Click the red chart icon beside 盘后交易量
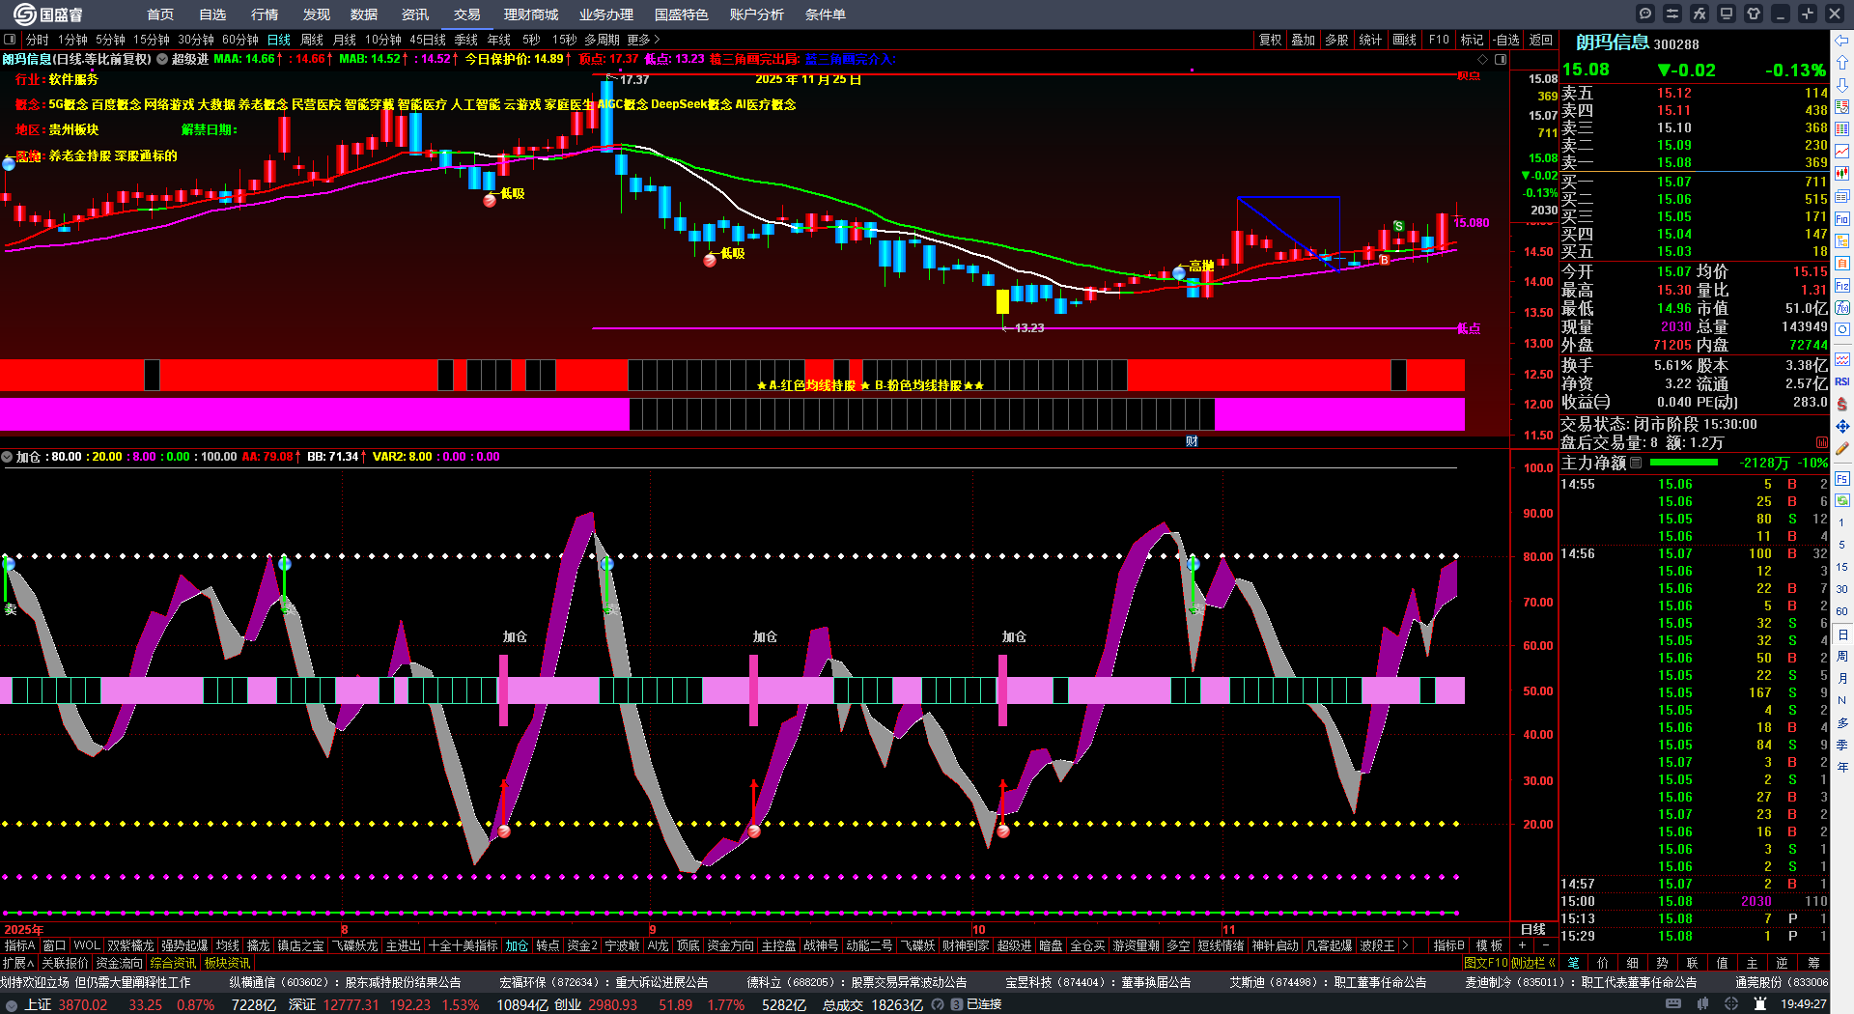 (x=1822, y=442)
